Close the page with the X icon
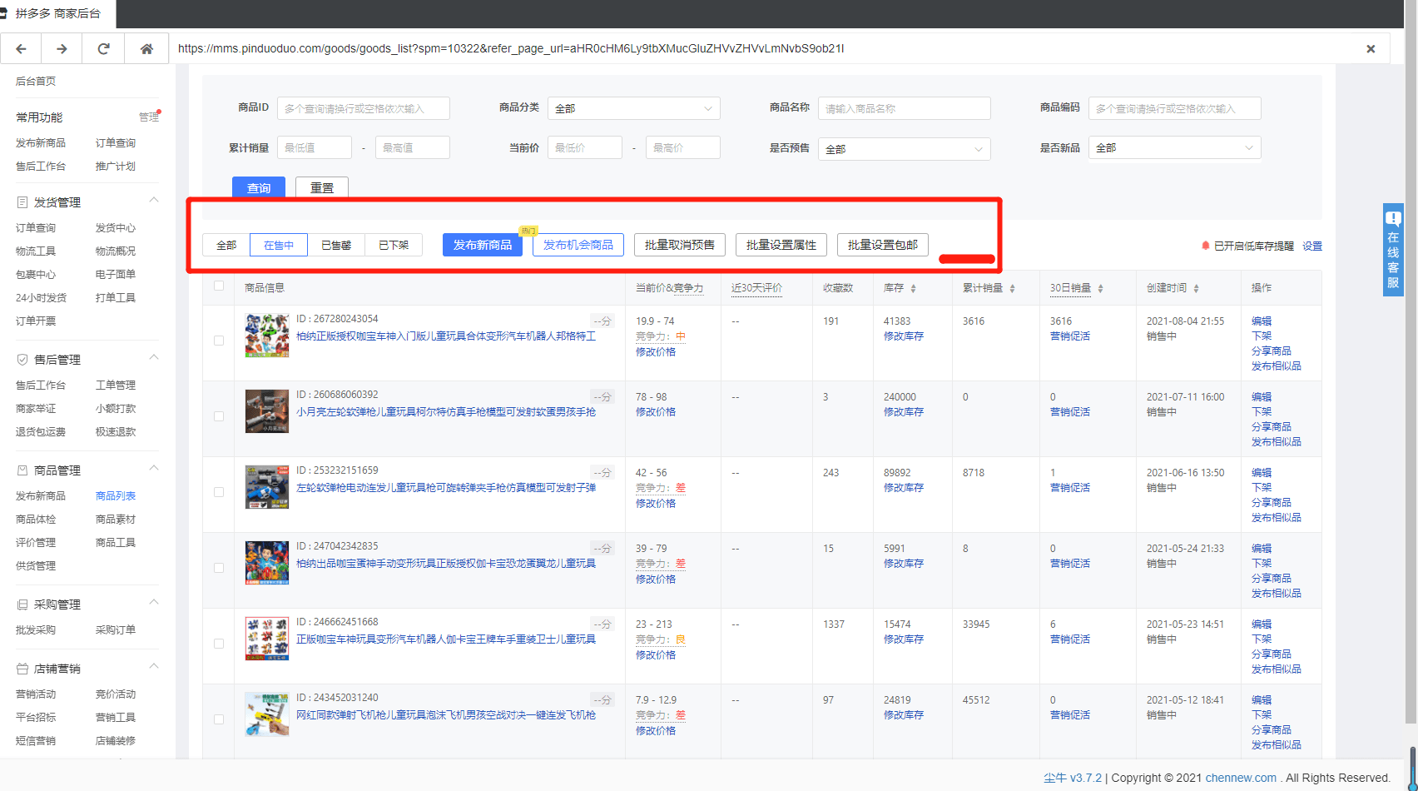 1371,49
